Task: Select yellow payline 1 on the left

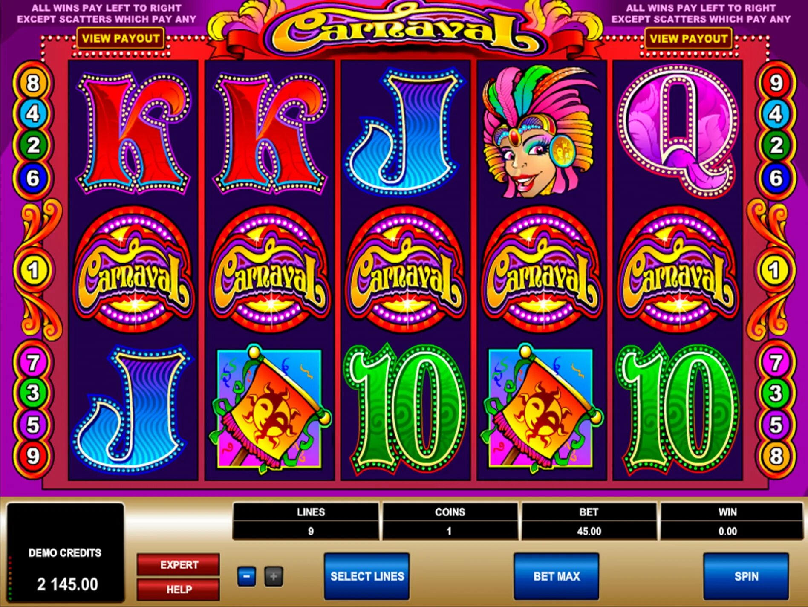Action: (x=33, y=270)
